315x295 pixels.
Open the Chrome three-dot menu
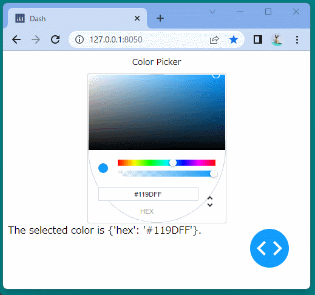click(x=297, y=39)
